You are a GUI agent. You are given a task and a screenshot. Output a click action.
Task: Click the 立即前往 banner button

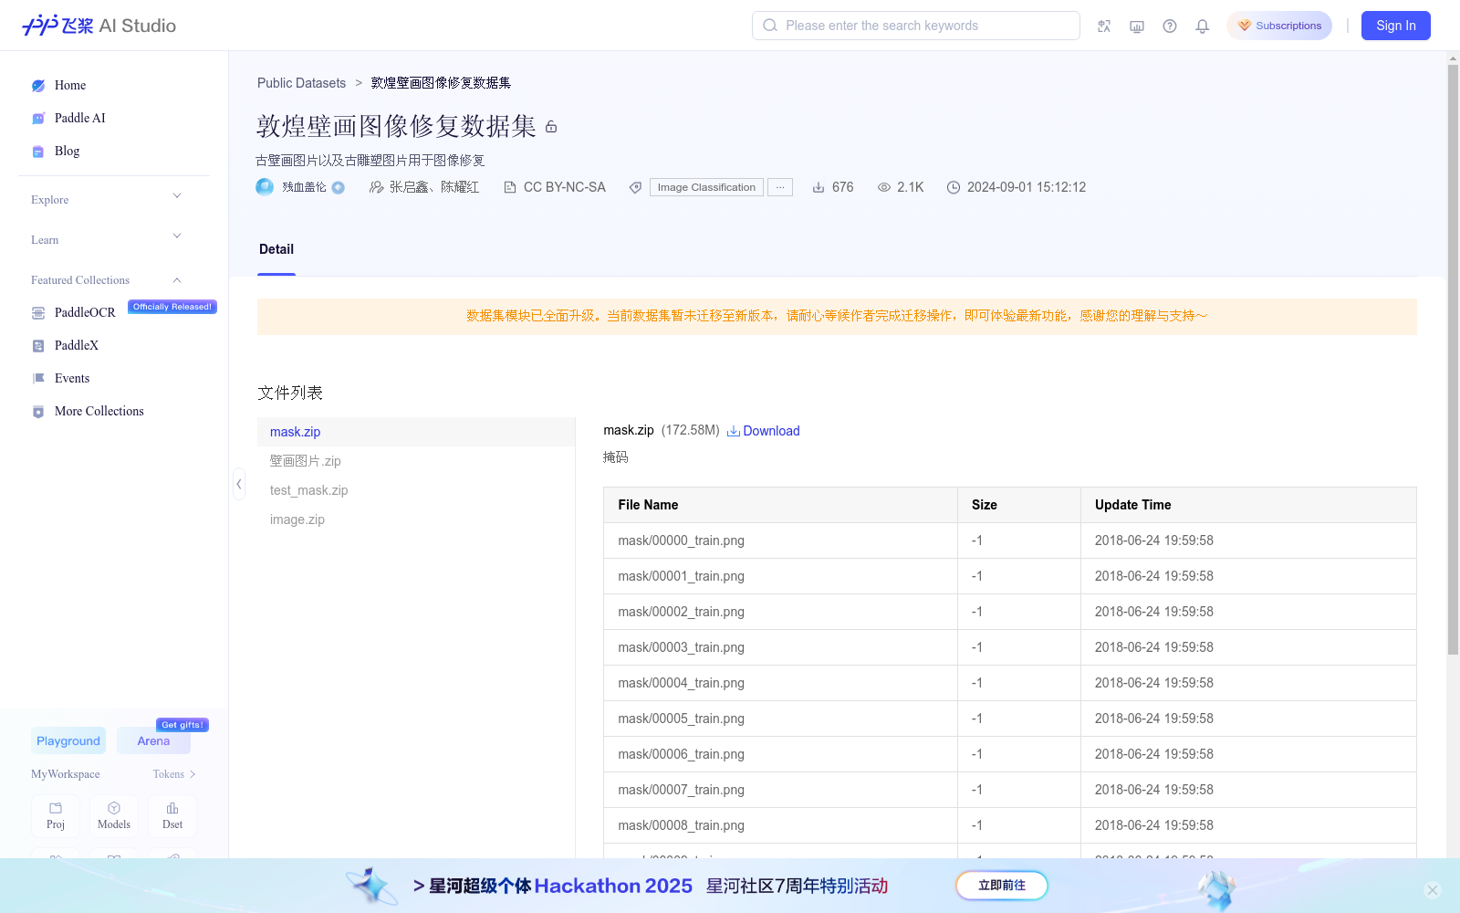(x=1002, y=886)
